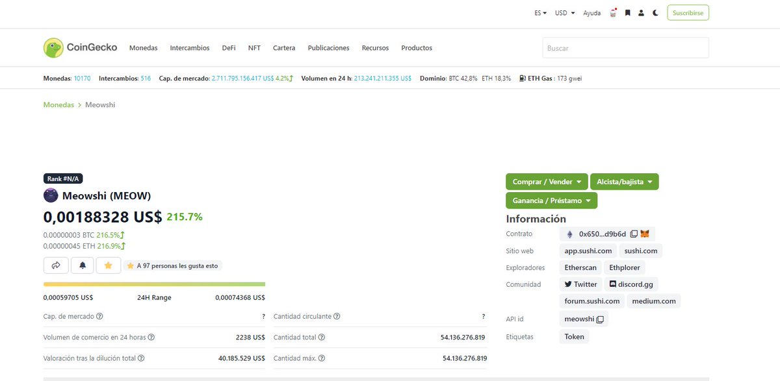Open the medium.com link
Viewport: 780px width, 381px height.
[x=654, y=301]
